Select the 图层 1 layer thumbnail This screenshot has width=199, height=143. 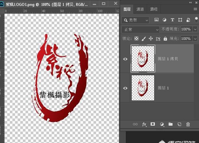tap(143, 88)
